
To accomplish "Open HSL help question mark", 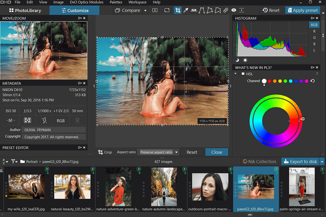I will pyautogui.click(x=317, y=74).
